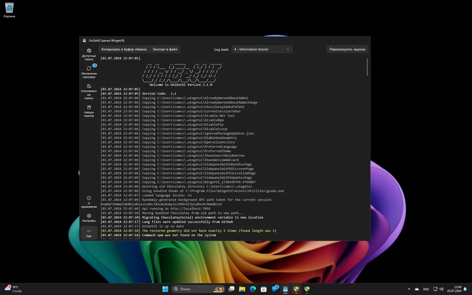This screenshot has width=472, height=295.
Task: Click 'Command npm was not found' log line
Action: (158, 235)
